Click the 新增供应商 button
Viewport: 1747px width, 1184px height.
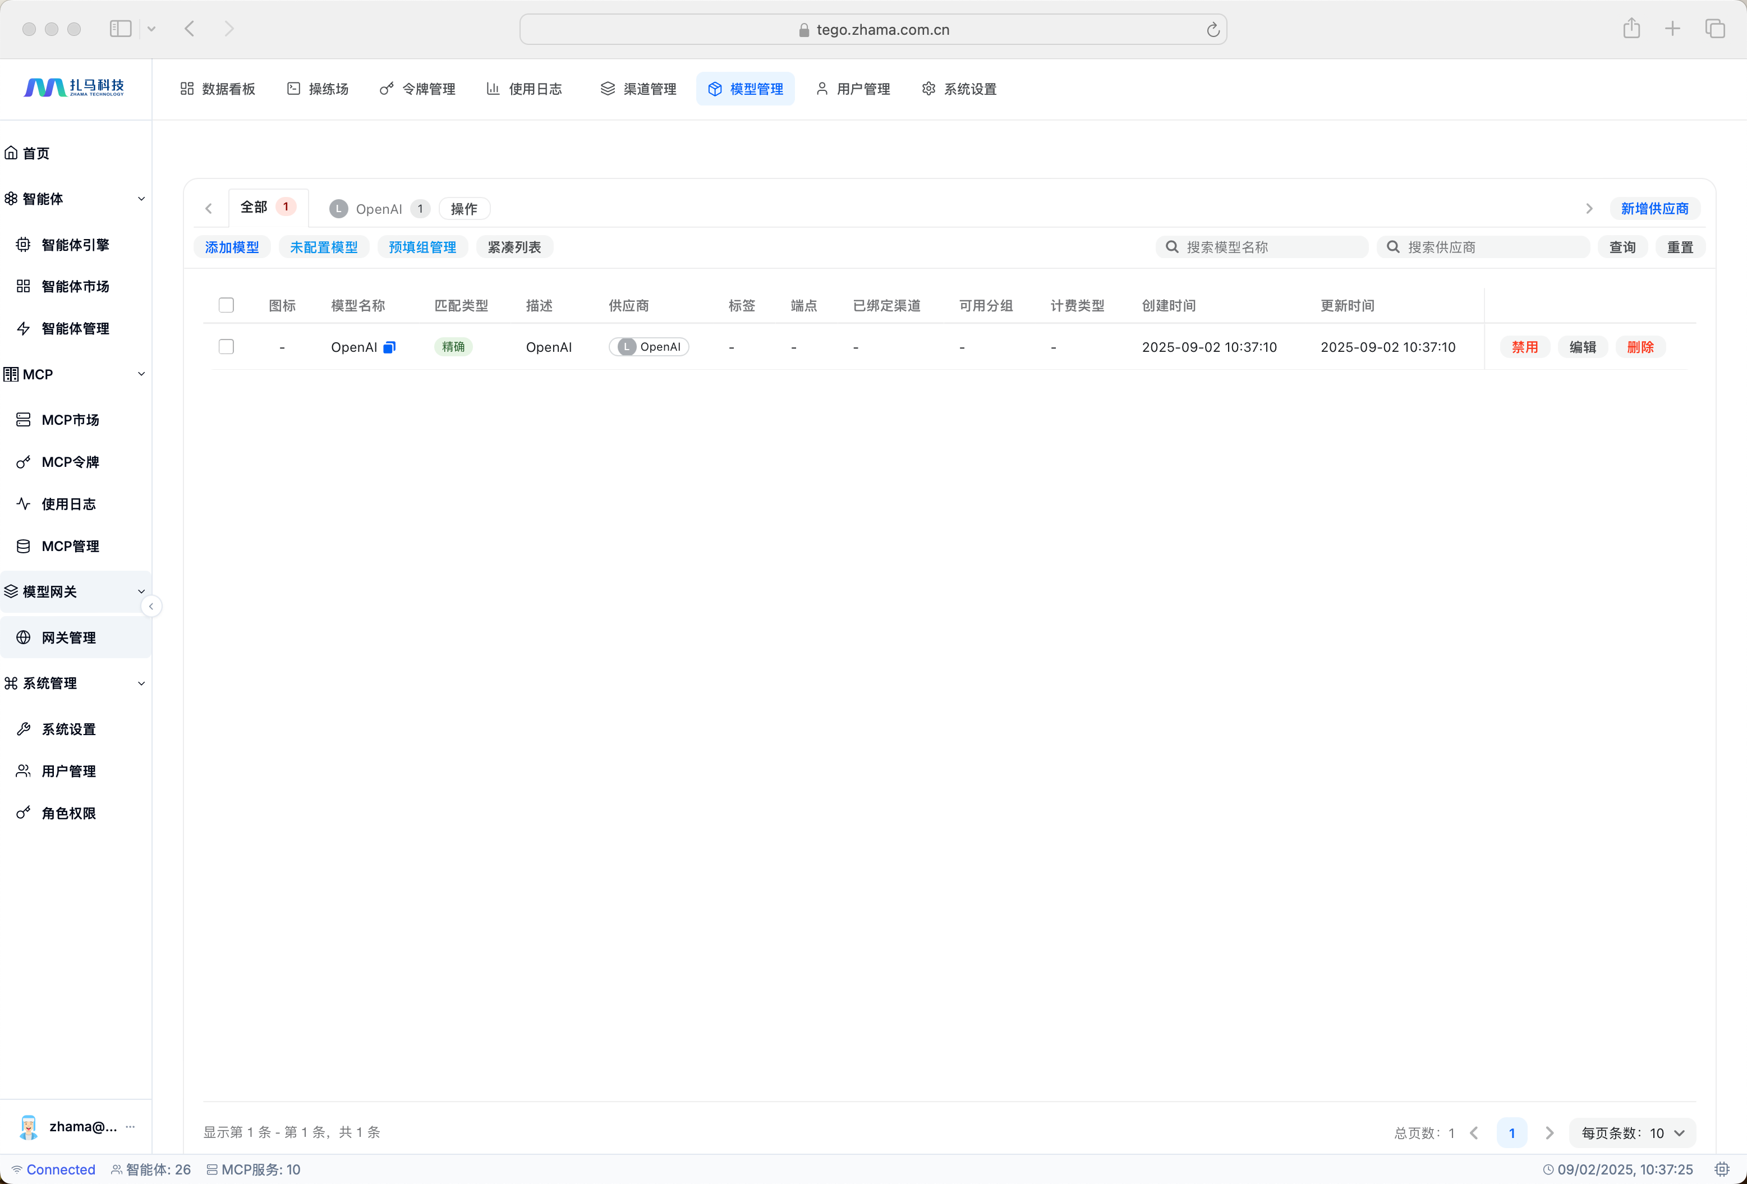pos(1654,209)
